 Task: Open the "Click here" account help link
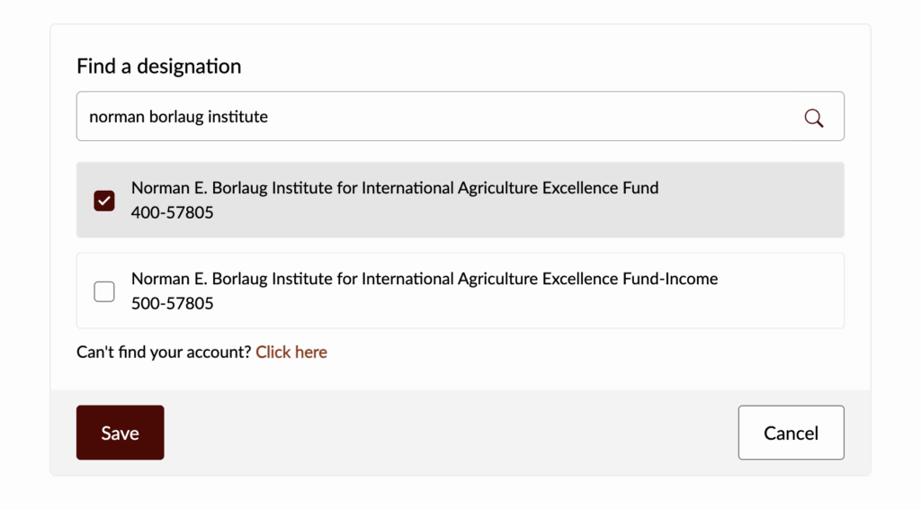pyautogui.click(x=291, y=353)
